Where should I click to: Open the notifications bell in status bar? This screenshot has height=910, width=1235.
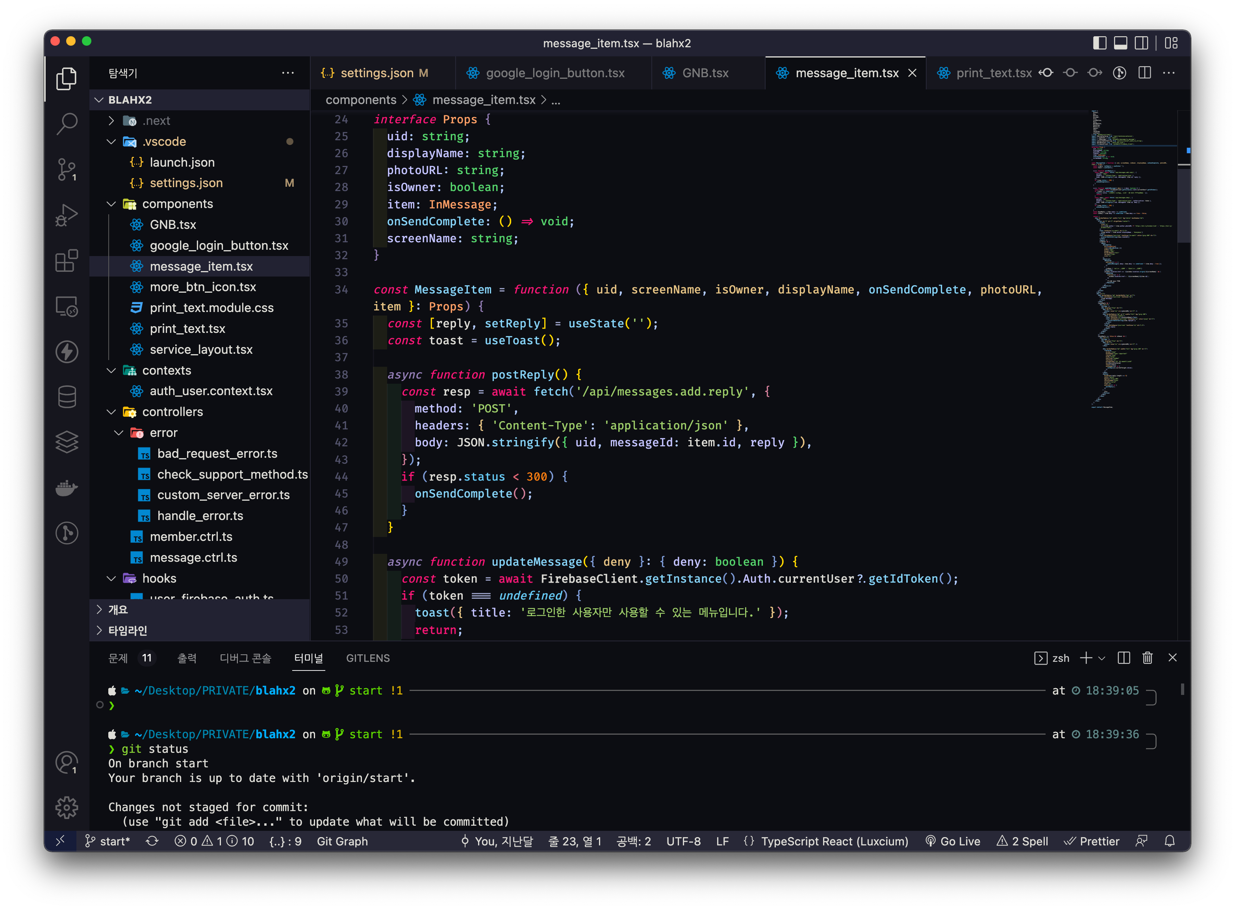[1170, 841]
